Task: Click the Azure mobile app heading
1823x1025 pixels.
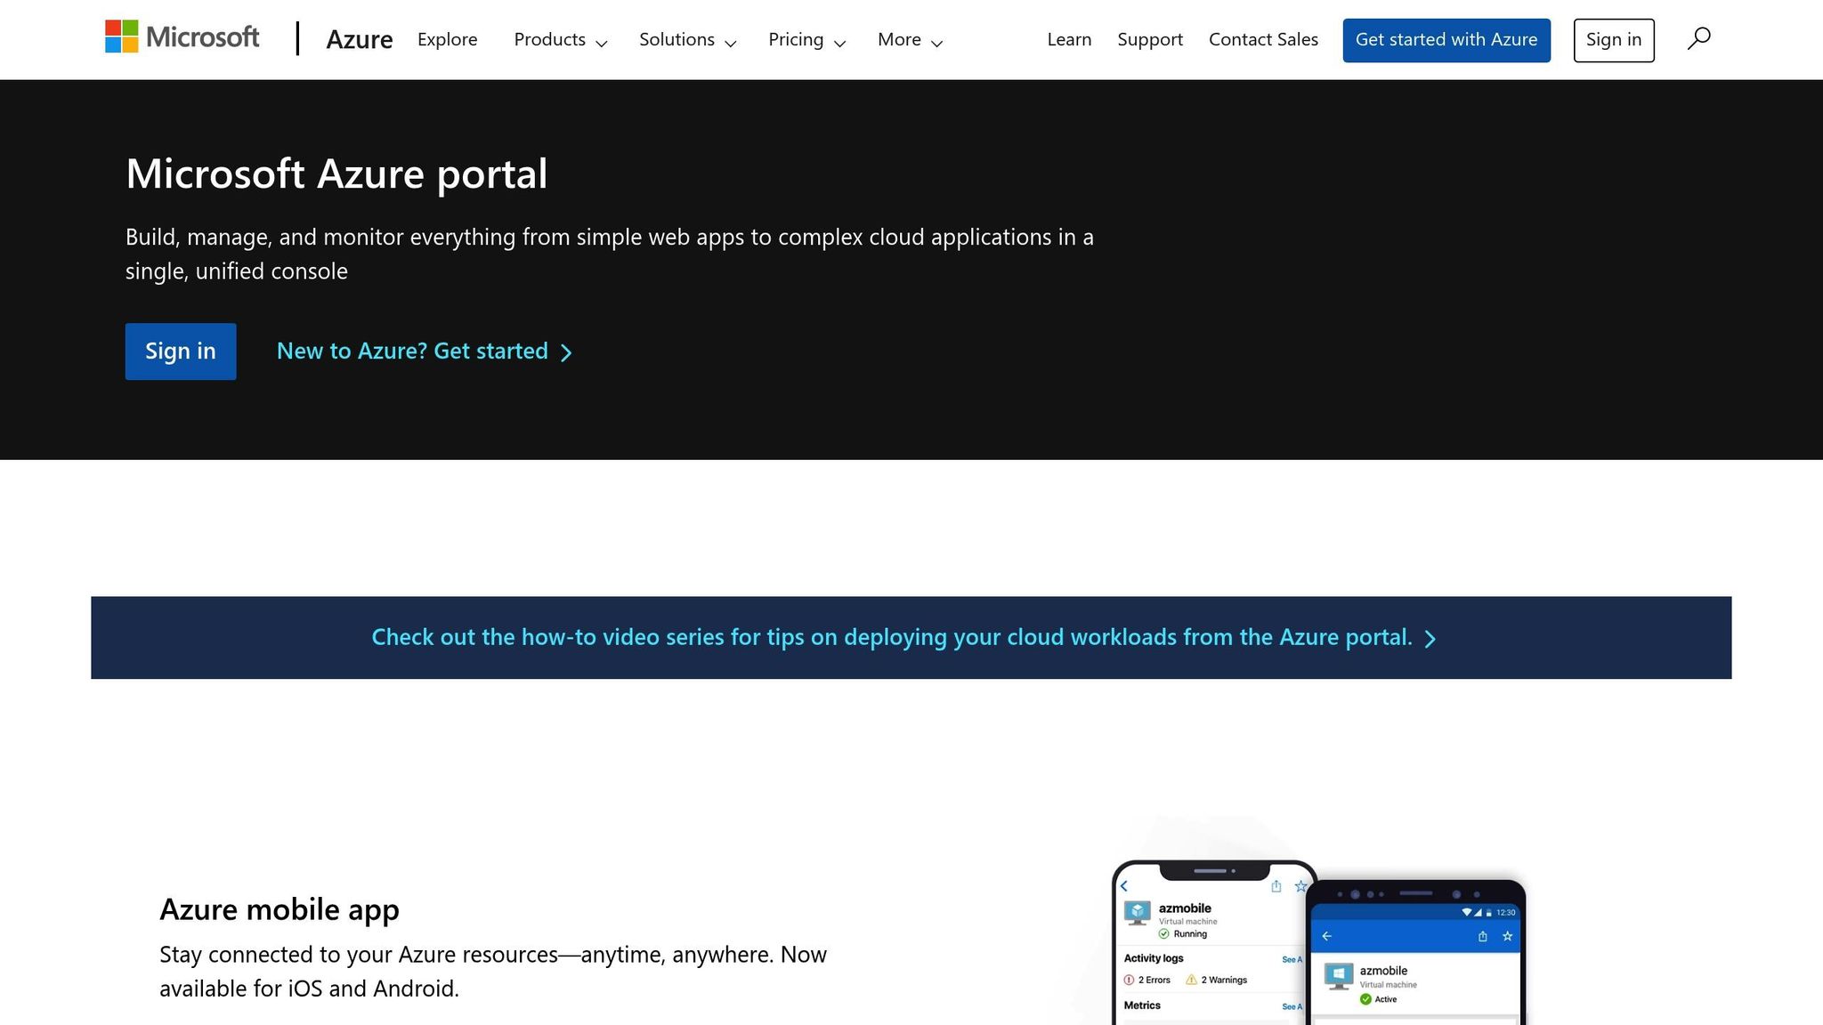Action: (280, 909)
